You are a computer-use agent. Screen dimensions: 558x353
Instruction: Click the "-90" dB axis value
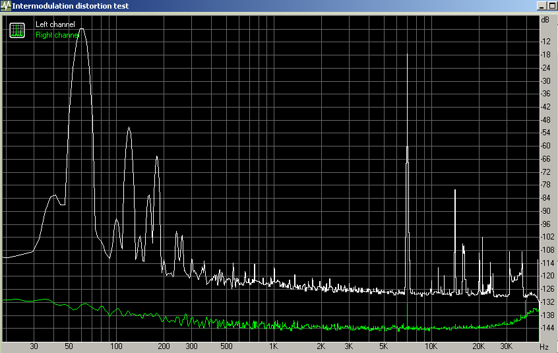tap(545, 211)
